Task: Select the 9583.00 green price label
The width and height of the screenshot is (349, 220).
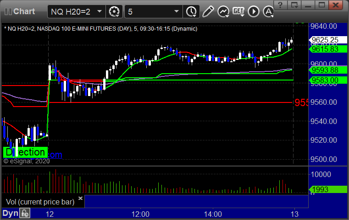Action: [x=328, y=80]
